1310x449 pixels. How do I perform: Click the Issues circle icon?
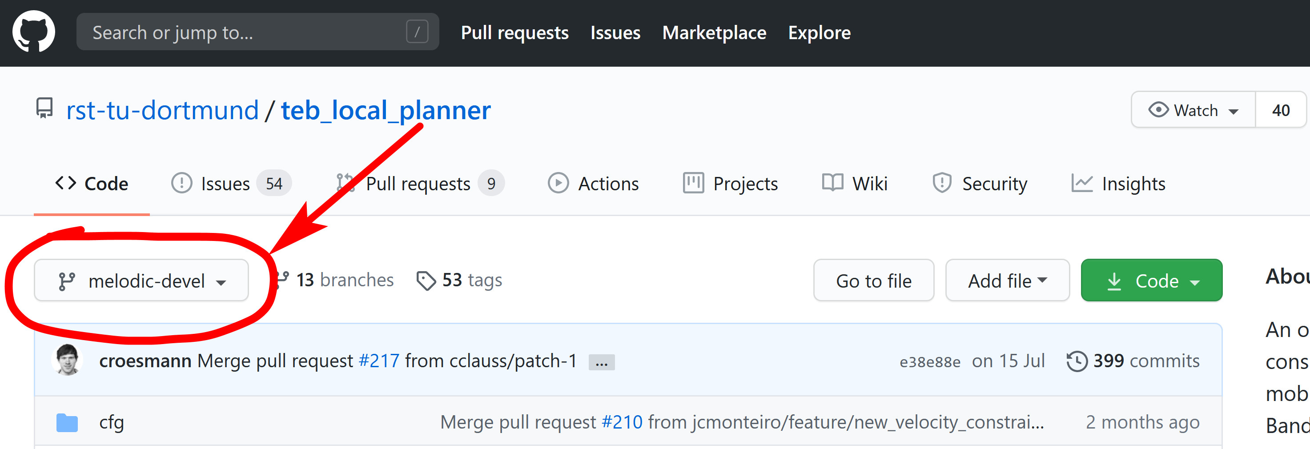pyautogui.click(x=181, y=183)
